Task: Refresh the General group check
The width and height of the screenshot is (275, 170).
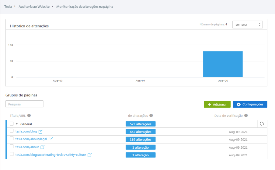Action: point(262,124)
